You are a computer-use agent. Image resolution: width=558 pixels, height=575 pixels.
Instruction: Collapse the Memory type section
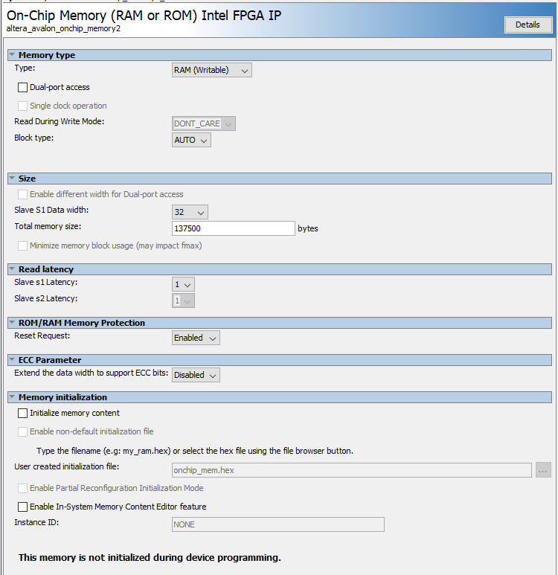pos(12,55)
